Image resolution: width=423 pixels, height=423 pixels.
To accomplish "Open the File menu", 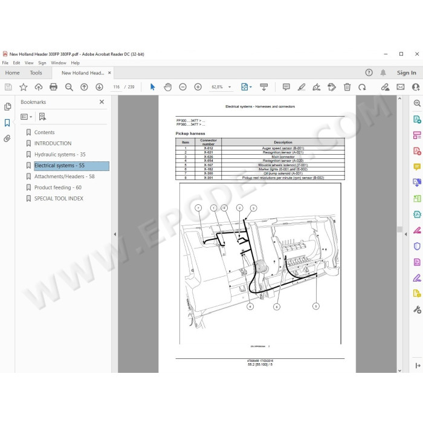I will point(5,63).
